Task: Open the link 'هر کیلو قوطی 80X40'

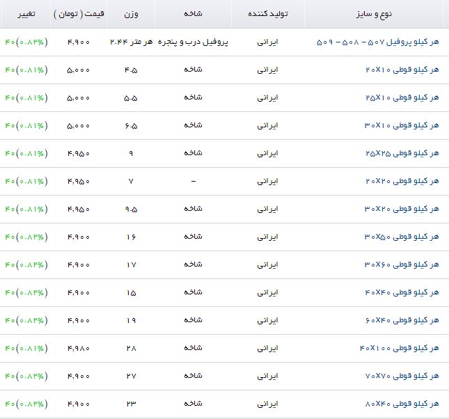Action: pos(402,404)
